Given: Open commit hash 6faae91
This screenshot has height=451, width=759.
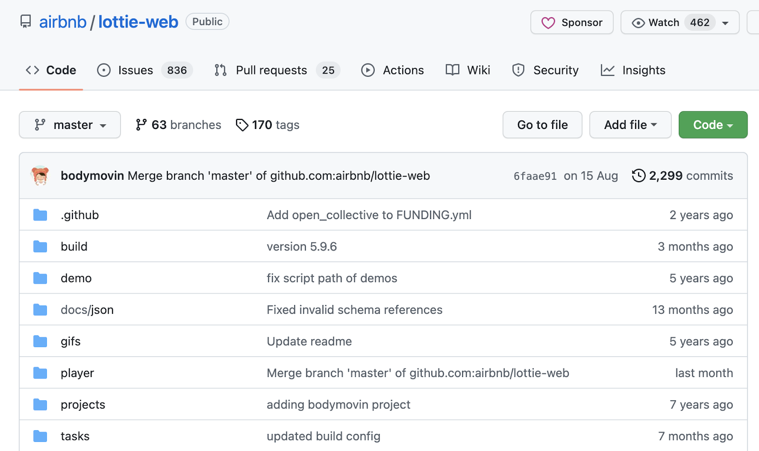Looking at the screenshot, I should (x=535, y=176).
